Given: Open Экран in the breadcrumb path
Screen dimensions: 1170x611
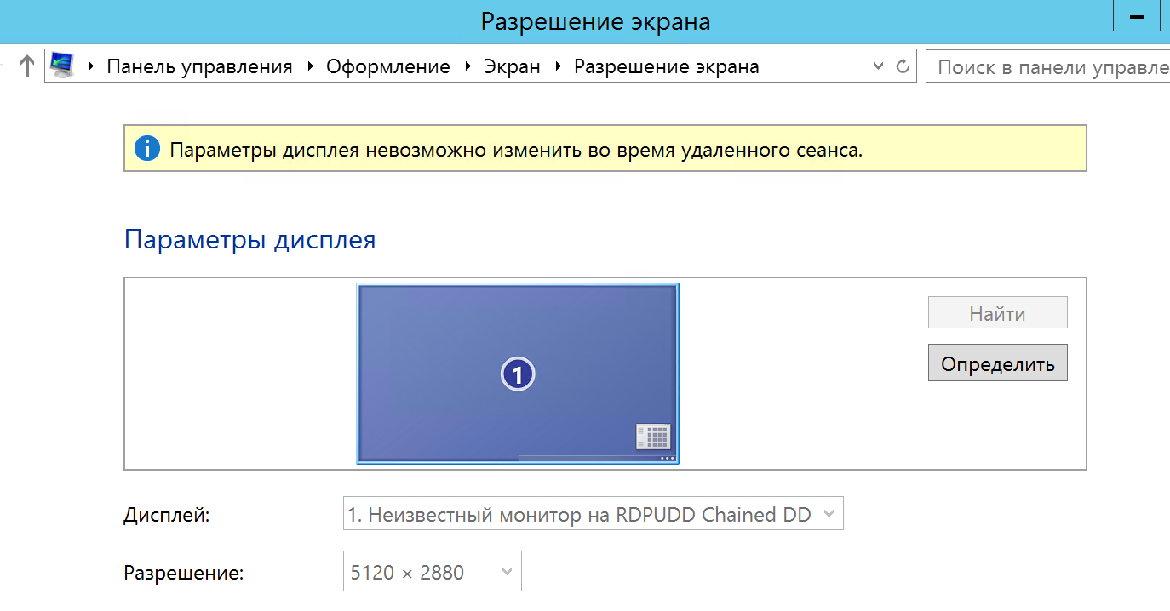Looking at the screenshot, I should 512,66.
